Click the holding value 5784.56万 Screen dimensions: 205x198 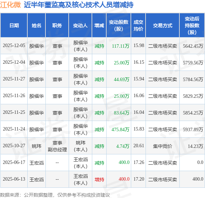tap(193, 79)
